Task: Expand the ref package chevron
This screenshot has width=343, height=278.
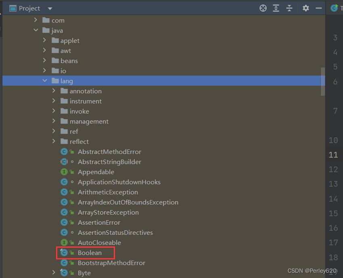Action: pos(54,131)
